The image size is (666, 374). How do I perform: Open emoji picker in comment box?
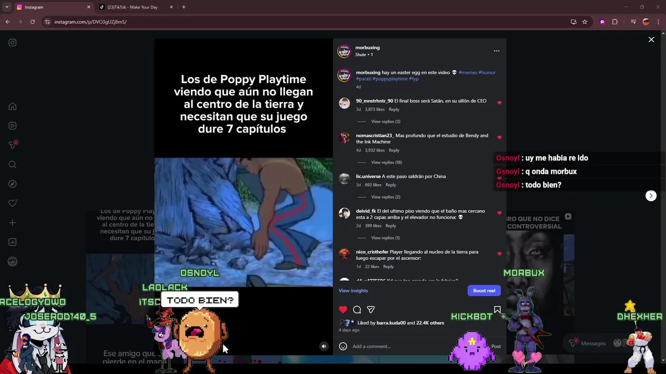[x=343, y=346]
